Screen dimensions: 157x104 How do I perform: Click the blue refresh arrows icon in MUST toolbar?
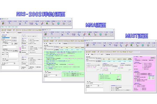pyautogui.click(x=120, y=45)
